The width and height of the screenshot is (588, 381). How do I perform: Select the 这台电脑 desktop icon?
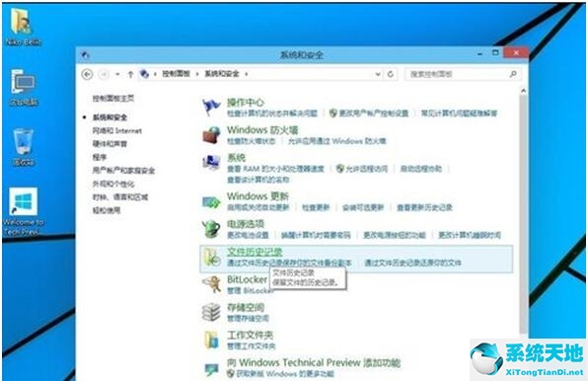point(24,88)
